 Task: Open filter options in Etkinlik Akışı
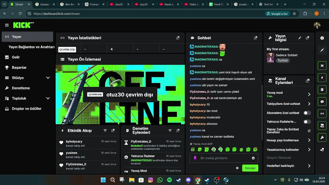(105, 131)
